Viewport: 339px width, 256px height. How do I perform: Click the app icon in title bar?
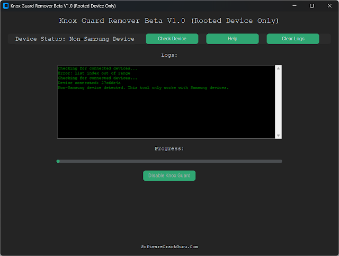click(x=6, y=6)
